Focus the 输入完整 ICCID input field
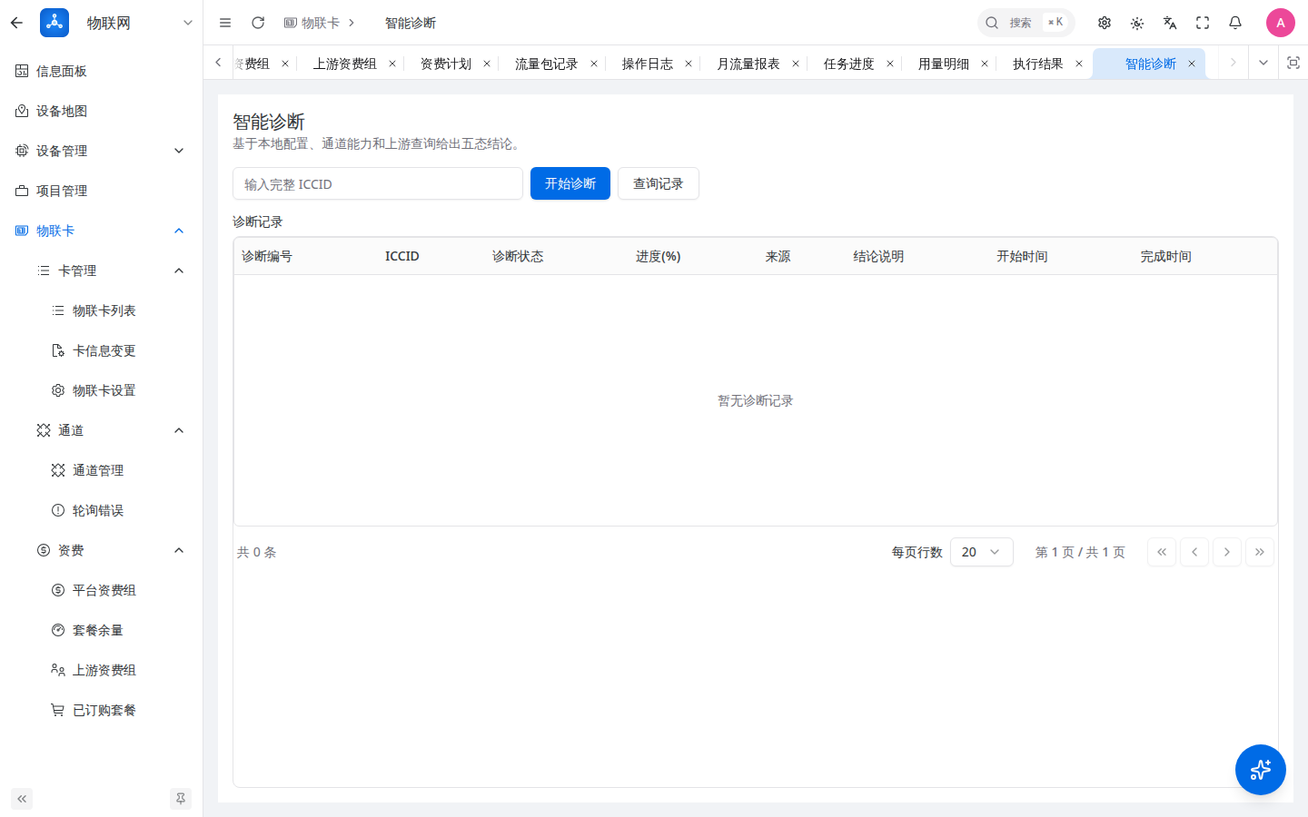 [378, 183]
